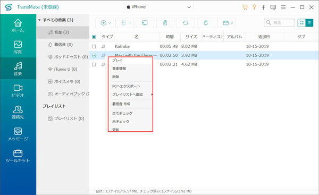Sort by the 追加日 column header
The width and height of the screenshot is (319, 195).
(264, 37)
